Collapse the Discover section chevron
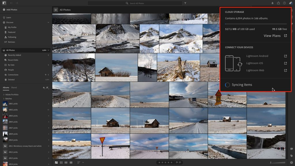The width and height of the screenshot is (295, 166). click(x=48, y=22)
